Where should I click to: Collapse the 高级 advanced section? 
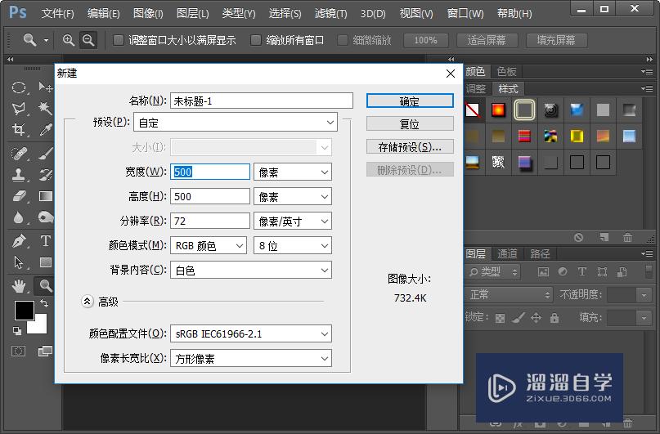click(88, 301)
